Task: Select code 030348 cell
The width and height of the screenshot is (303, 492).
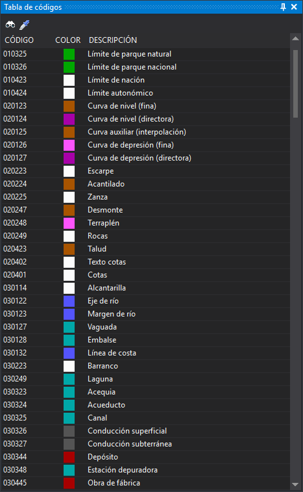Action: [x=15, y=470]
